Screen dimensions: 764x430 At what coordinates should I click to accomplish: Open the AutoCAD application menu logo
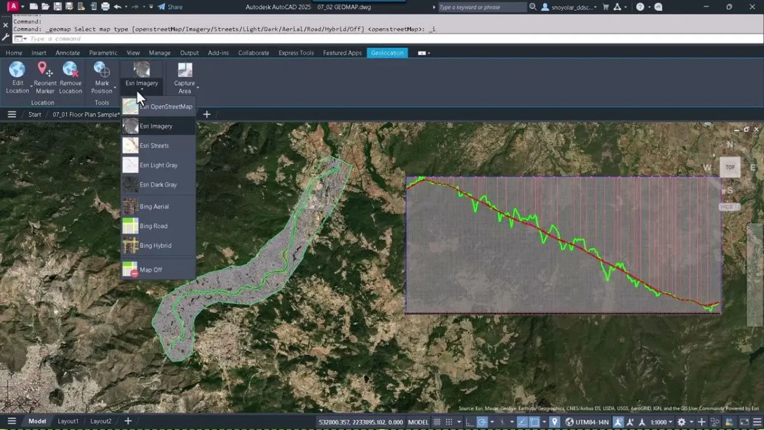tap(13, 6)
